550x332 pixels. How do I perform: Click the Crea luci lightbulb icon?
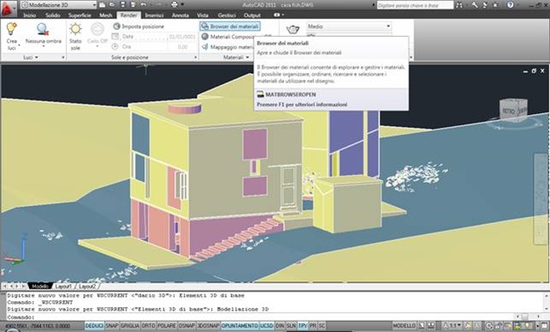11,29
